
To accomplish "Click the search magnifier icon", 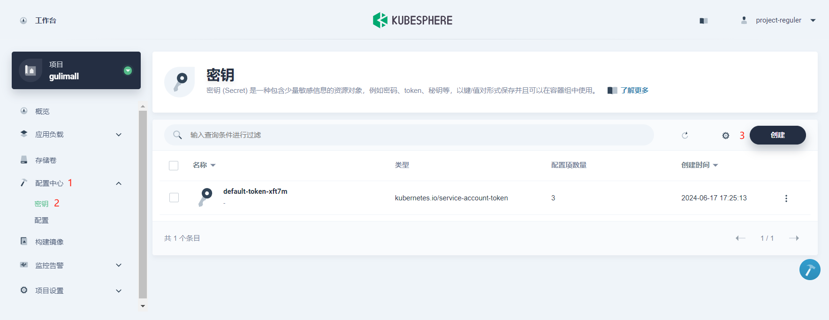I will click(x=177, y=135).
